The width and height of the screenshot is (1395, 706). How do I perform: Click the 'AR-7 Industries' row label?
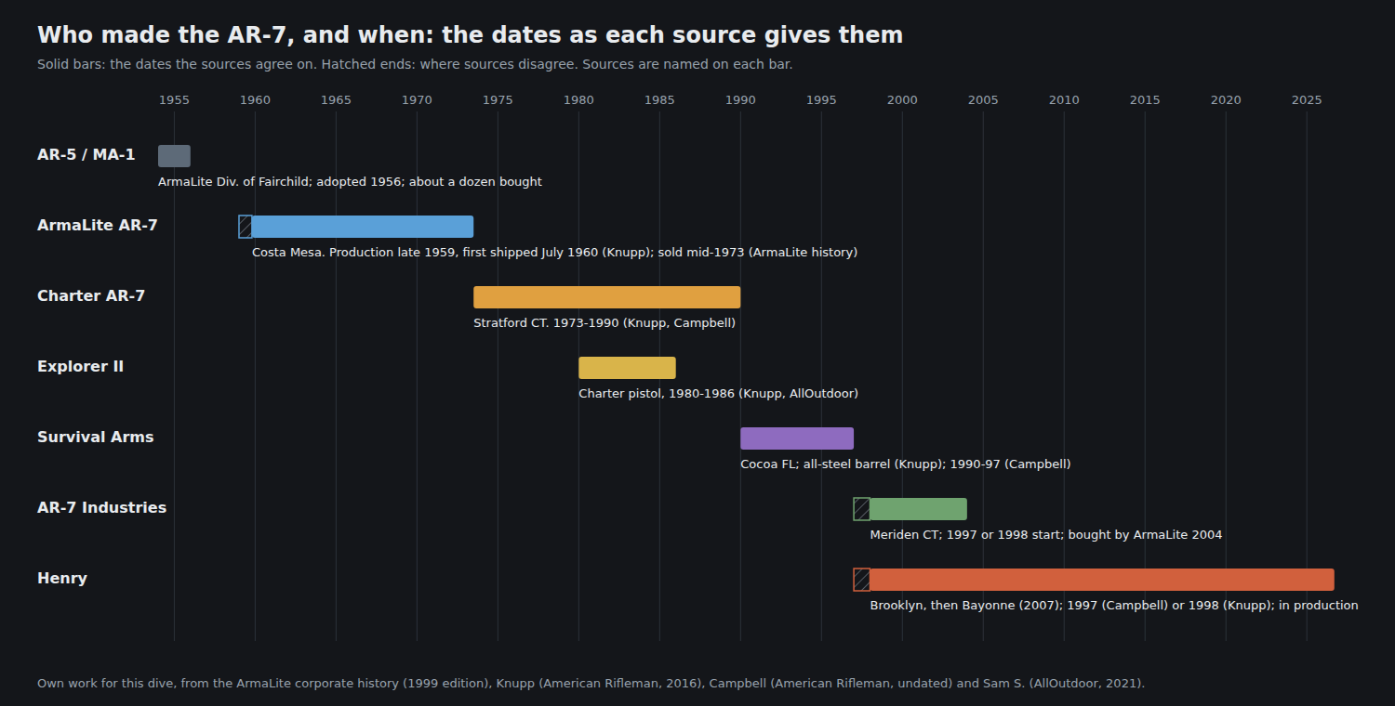pyautogui.click(x=102, y=508)
